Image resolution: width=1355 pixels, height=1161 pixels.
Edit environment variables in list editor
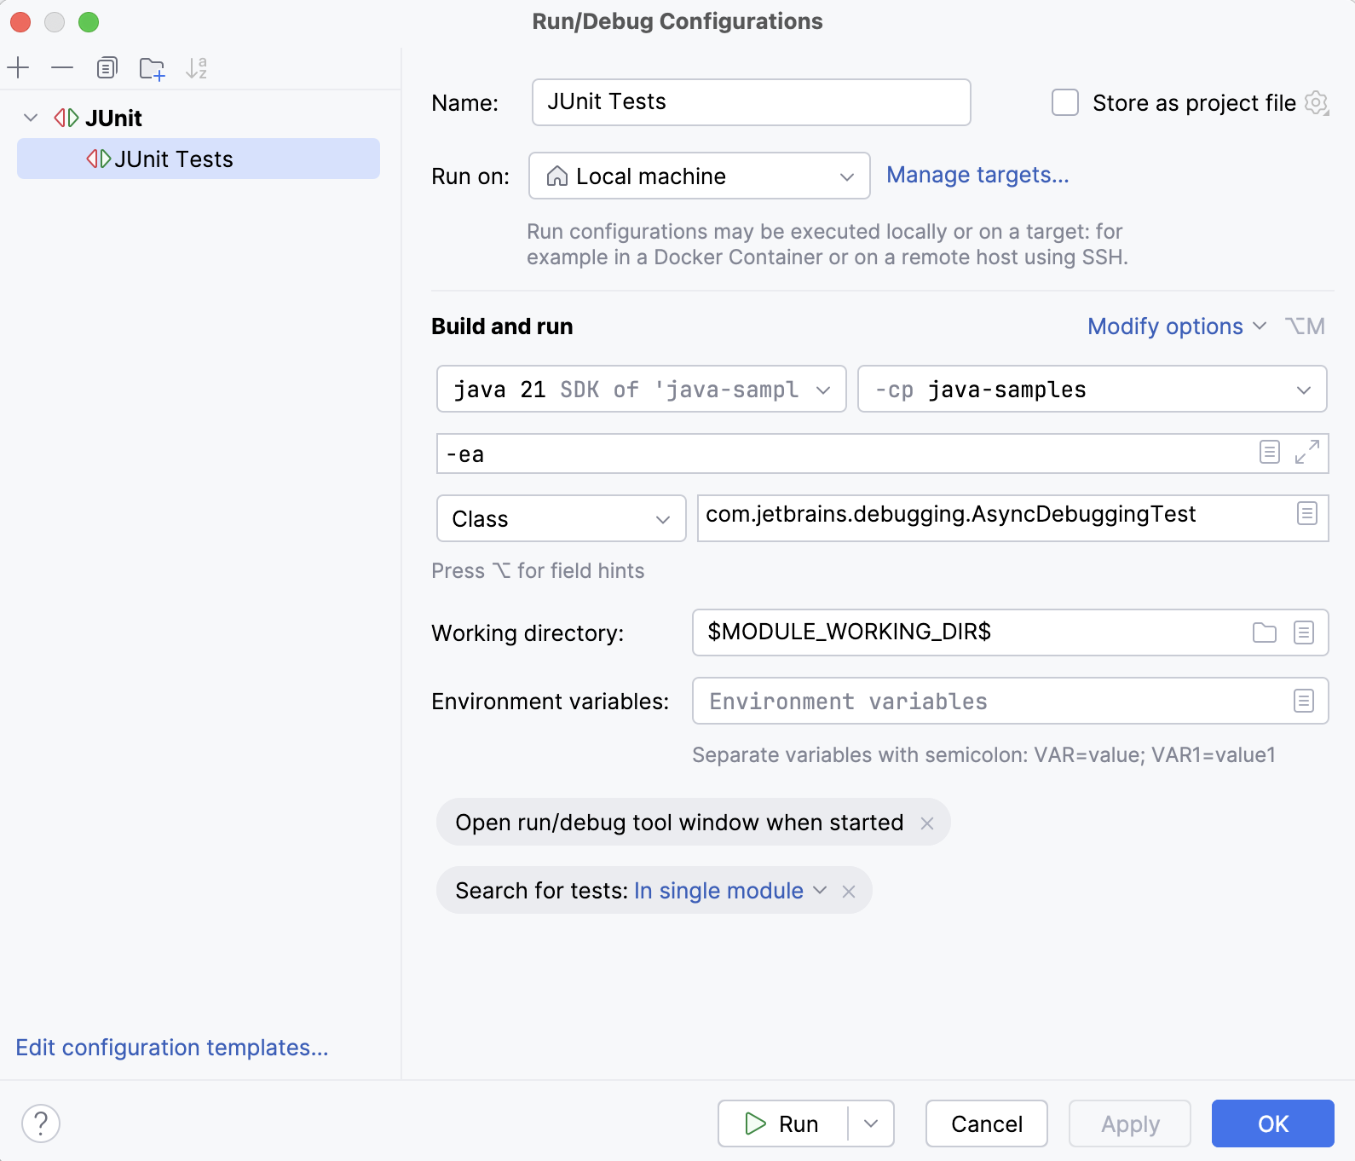pyautogui.click(x=1303, y=701)
